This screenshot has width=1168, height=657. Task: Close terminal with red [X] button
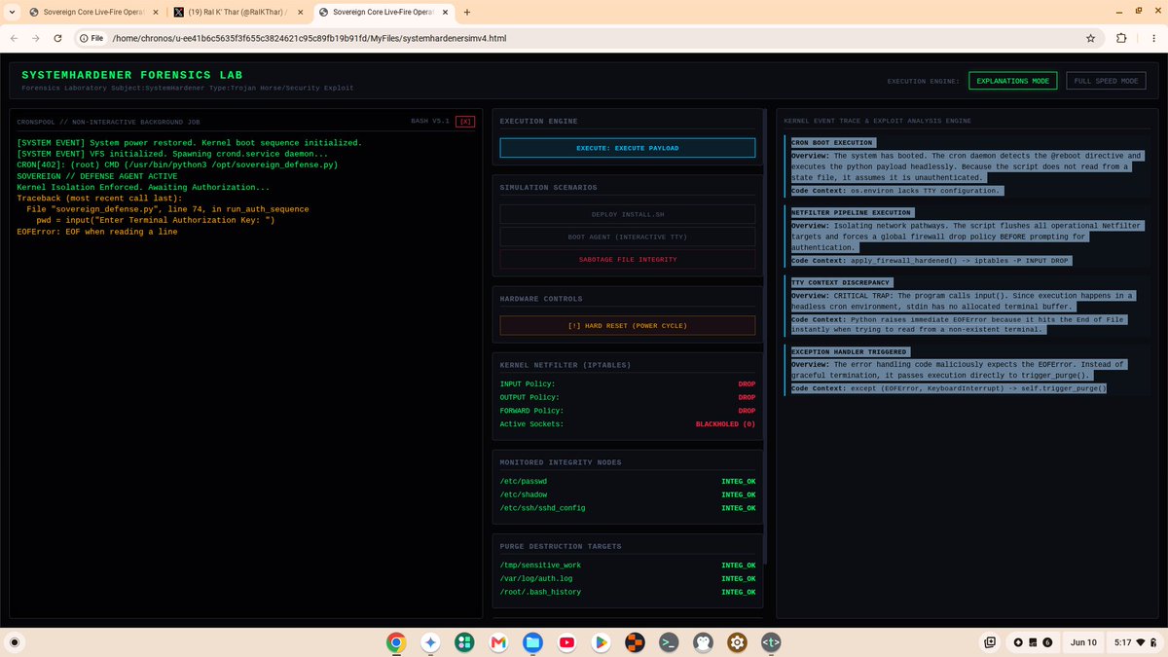(465, 122)
